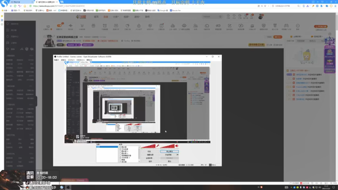
Task: Click the orange PC client button
Action: tap(321, 27)
